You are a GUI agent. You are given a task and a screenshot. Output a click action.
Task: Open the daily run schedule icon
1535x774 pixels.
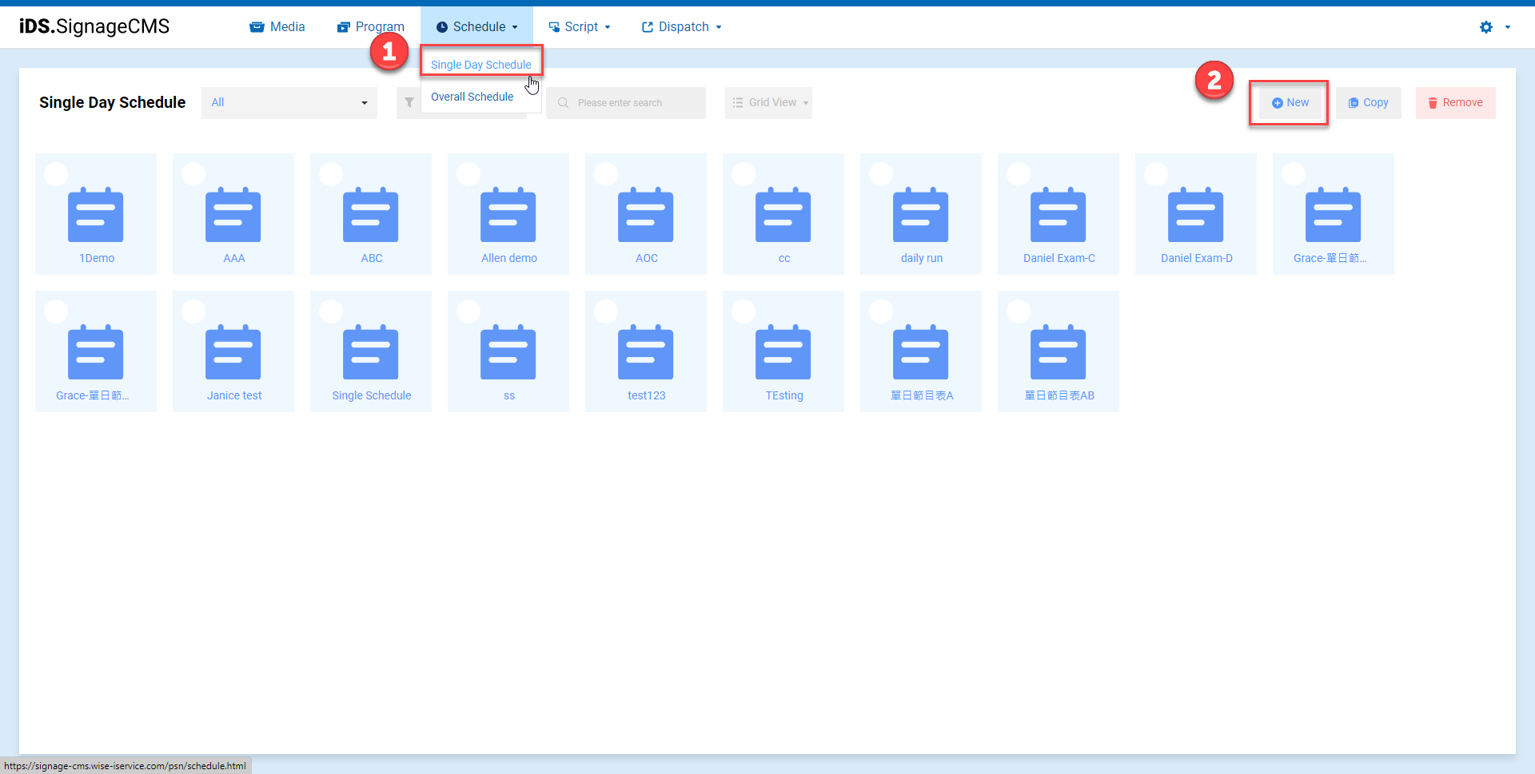pyautogui.click(x=921, y=215)
